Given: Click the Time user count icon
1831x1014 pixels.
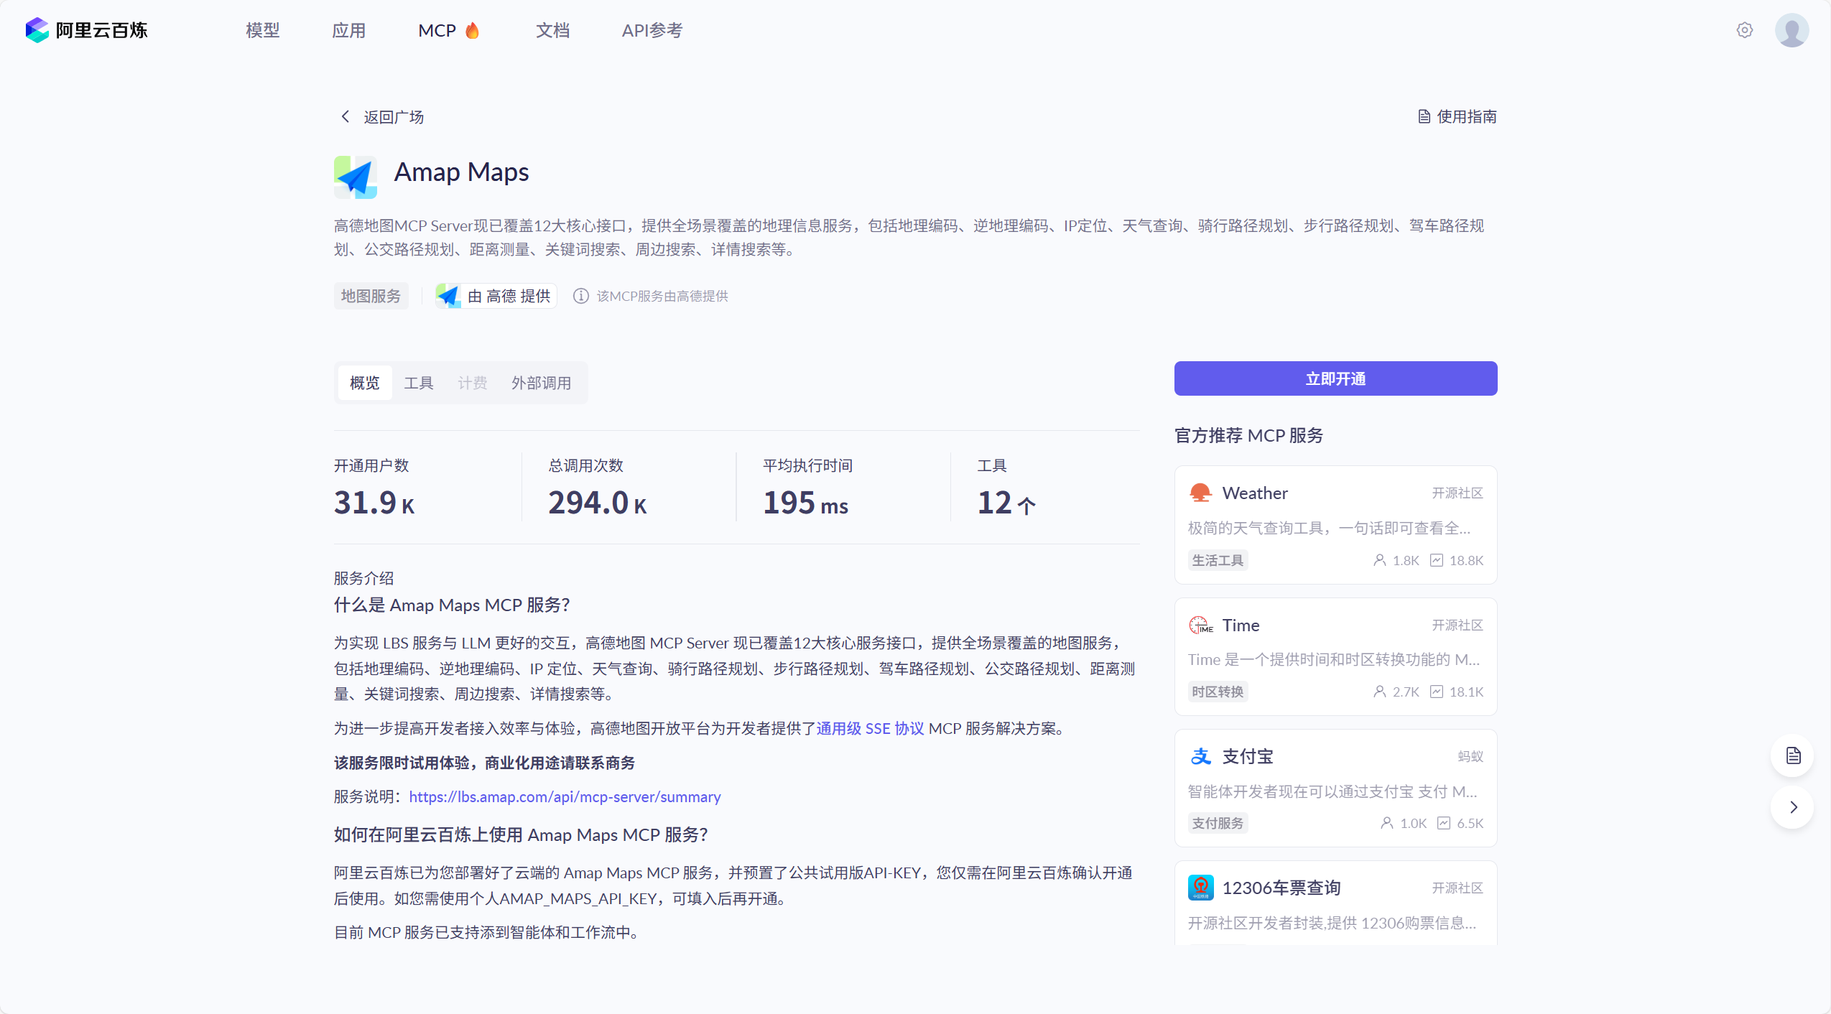Looking at the screenshot, I should (x=1379, y=692).
